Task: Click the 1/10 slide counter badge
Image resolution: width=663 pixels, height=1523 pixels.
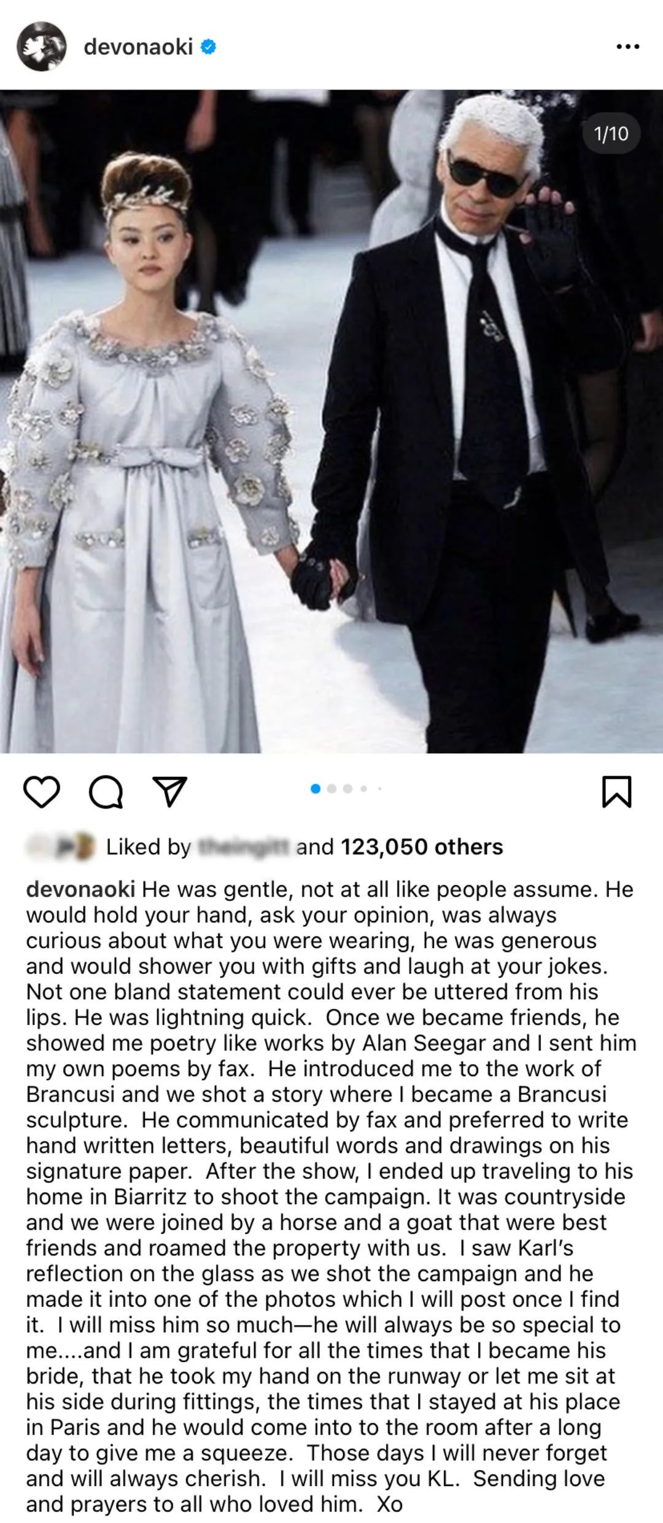Action: point(611,133)
